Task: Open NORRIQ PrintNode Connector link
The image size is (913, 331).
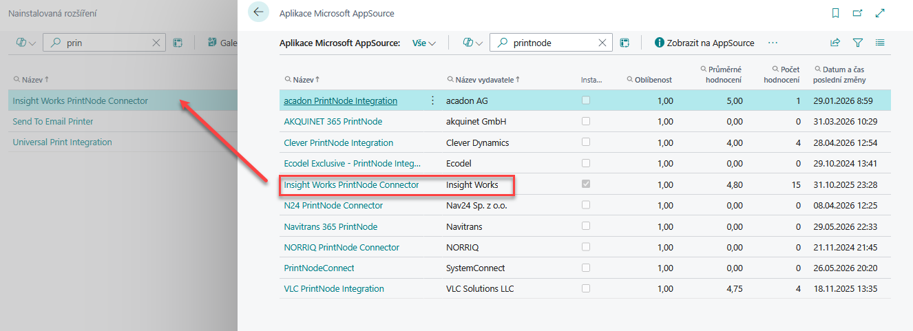Action: coord(342,247)
